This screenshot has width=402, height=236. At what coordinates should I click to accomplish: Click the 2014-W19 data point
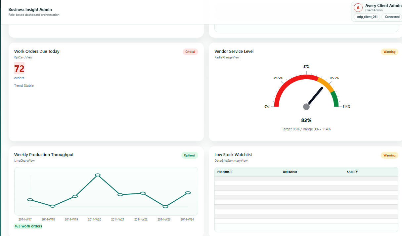75,196
